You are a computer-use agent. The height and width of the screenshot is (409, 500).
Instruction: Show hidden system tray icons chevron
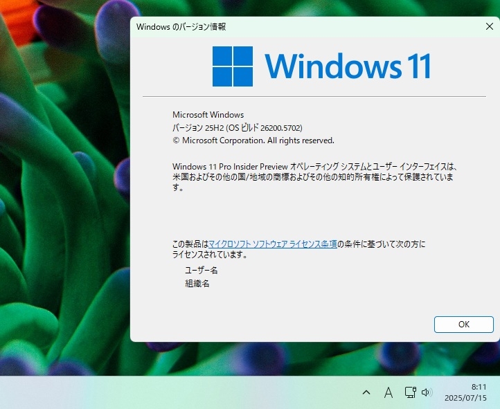coord(366,392)
